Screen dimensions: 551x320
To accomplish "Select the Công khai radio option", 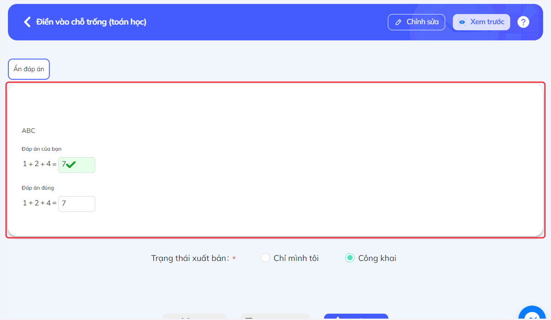I will [349, 258].
